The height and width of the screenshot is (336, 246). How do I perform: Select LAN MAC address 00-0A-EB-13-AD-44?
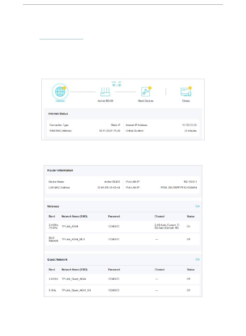(x=109, y=188)
